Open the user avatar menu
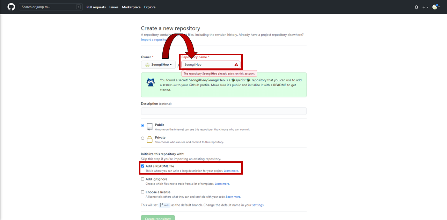This screenshot has height=220, width=447. pyautogui.click(x=436, y=7)
